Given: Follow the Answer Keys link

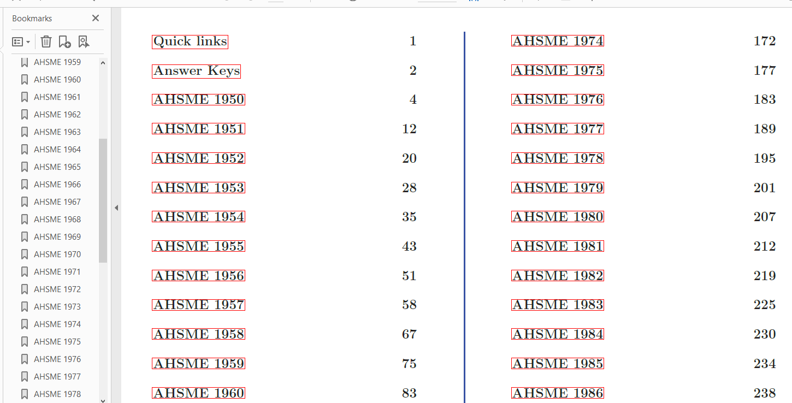Looking at the screenshot, I should pos(196,70).
